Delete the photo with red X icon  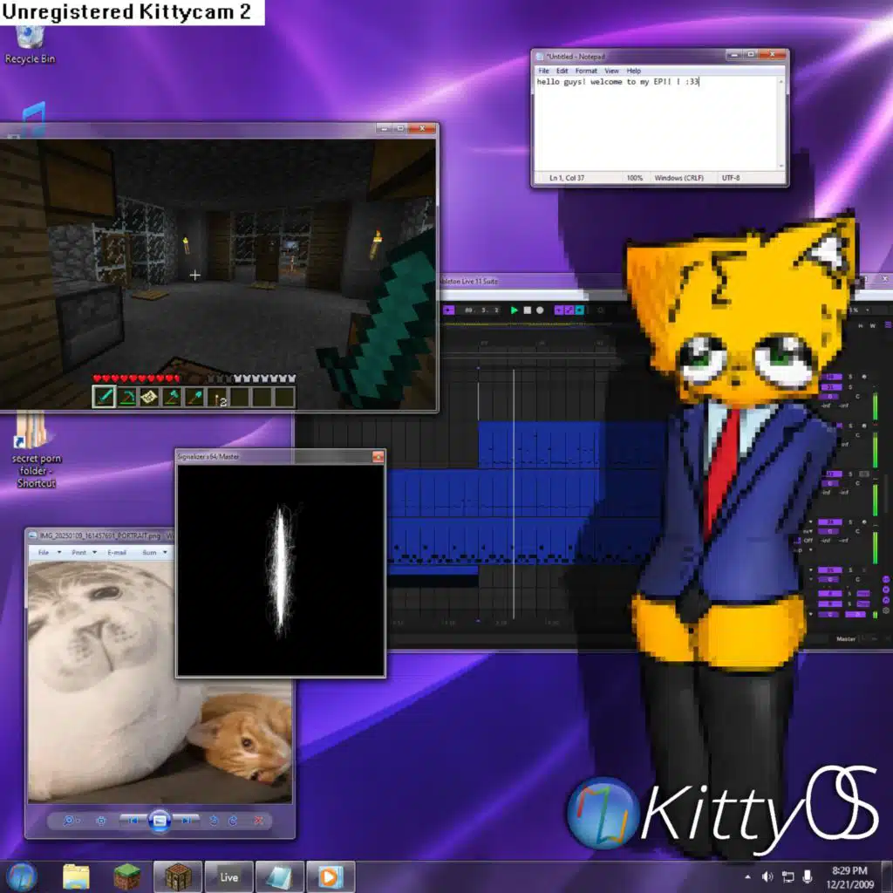(258, 820)
